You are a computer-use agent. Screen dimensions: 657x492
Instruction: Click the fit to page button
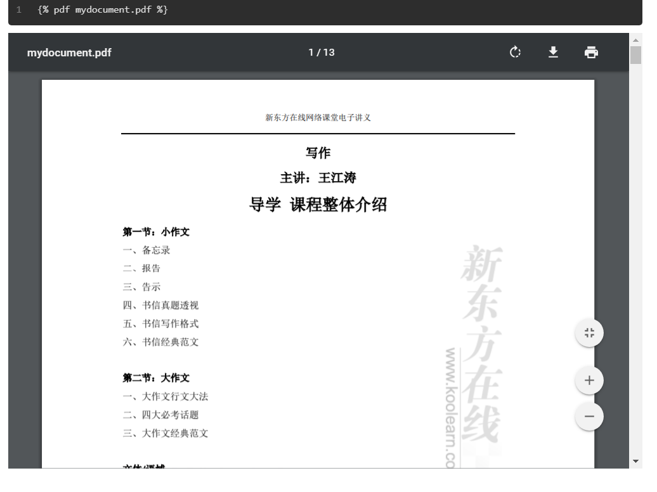coord(589,333)
